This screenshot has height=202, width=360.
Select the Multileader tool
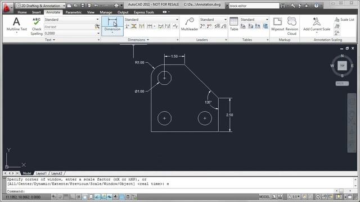coord(190,24)
